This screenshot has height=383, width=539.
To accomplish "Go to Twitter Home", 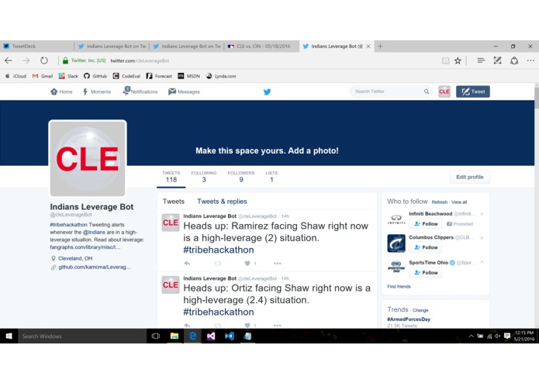I will click(x=61, y=91).
